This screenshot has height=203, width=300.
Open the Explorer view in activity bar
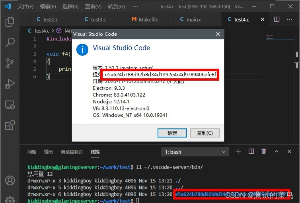[x=10, y=21]
